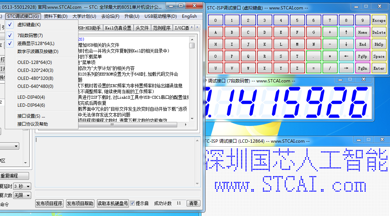Open the 去论坛(F) menu
The image size is (390, 216).
(x=110, y=16)
